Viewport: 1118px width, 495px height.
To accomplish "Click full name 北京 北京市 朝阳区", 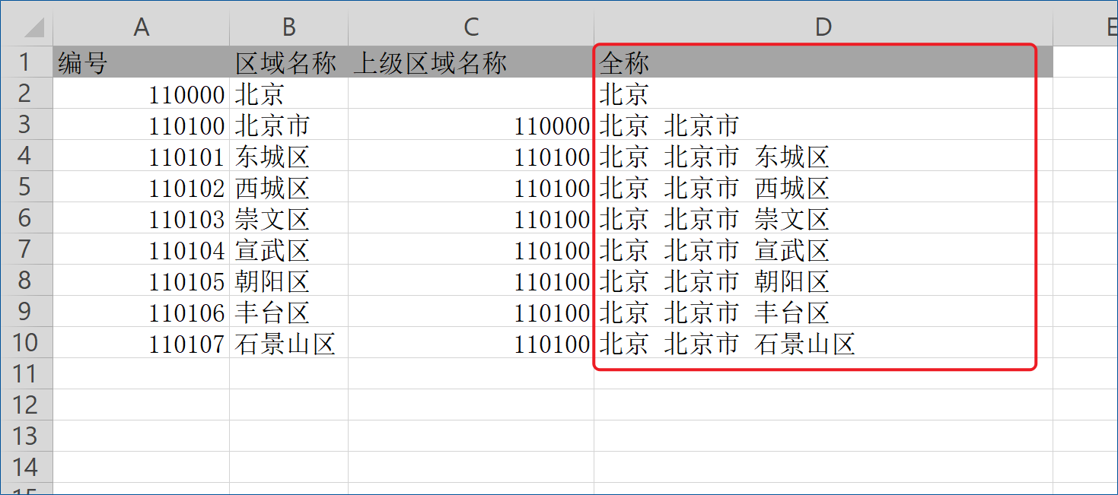I will 823,280.
